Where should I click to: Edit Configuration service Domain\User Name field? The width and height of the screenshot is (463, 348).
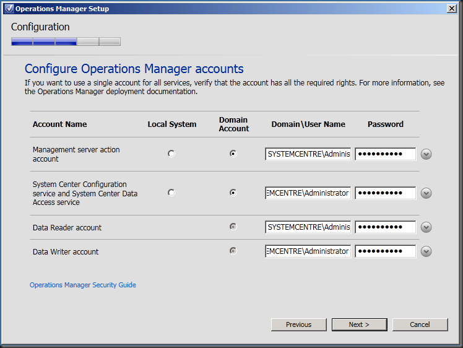tap(308, 193)
